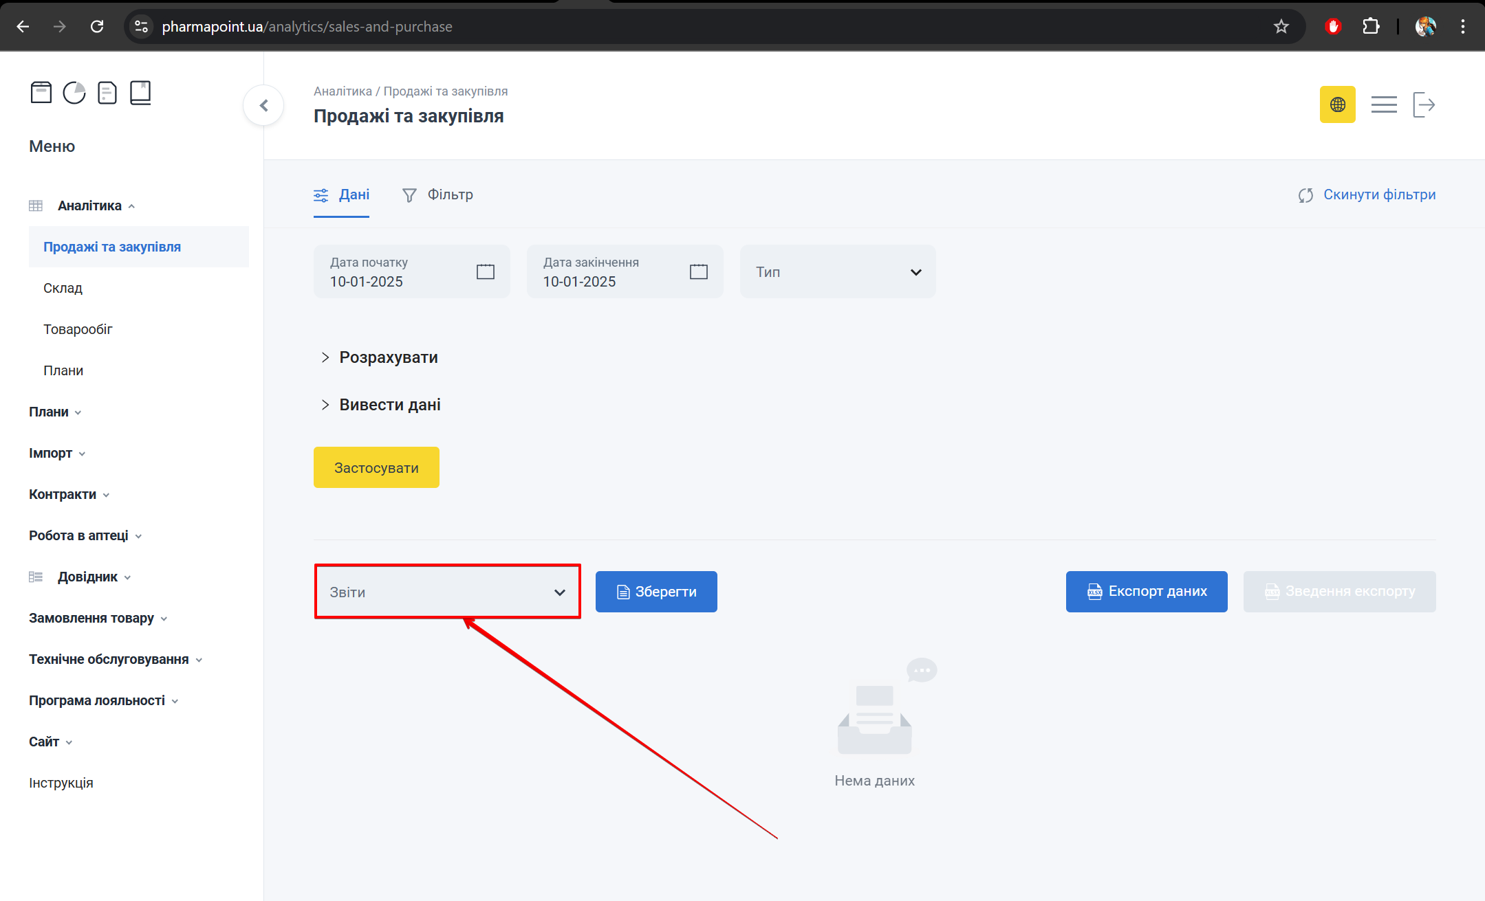
Task: Open the Звіти dropdown
Action: 447,592
